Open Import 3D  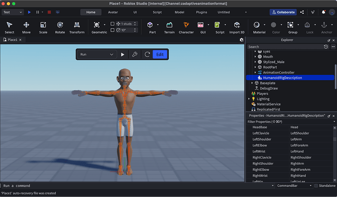tap(237, 28)
